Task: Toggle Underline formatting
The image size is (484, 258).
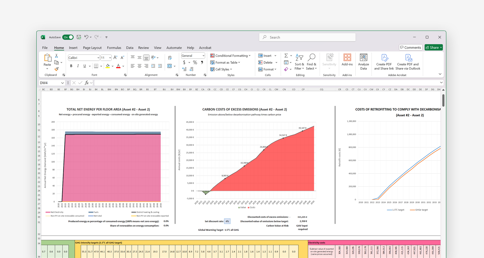Action: (85, 66)
